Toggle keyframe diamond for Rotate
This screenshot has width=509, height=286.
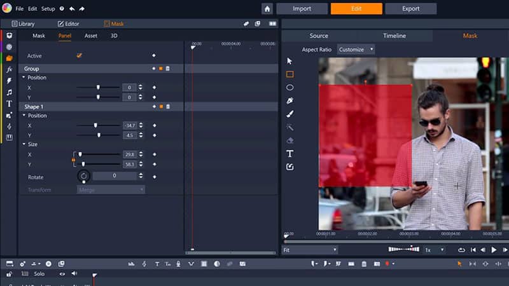(x=154, y=176)
